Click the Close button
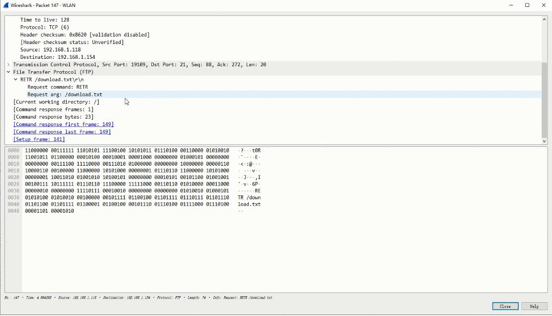 pyautogui.click(x=505, y=306)
